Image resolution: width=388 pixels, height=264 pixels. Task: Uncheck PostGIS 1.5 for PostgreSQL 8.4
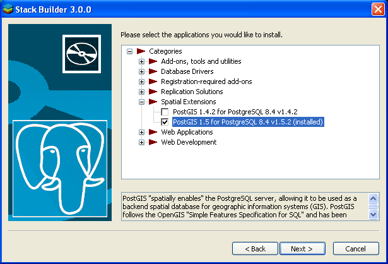click(x=165, y=122)
